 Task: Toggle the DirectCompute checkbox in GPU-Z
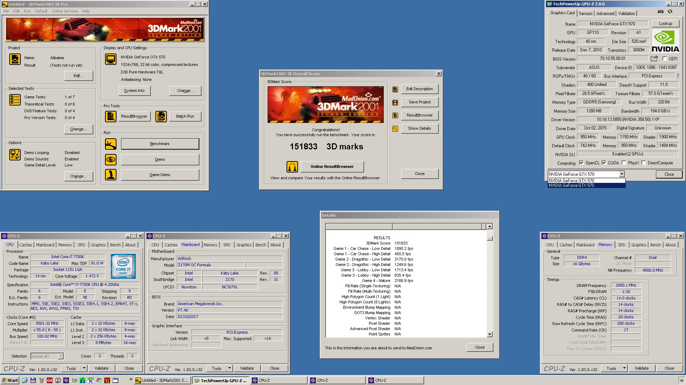tap(643, 163)
